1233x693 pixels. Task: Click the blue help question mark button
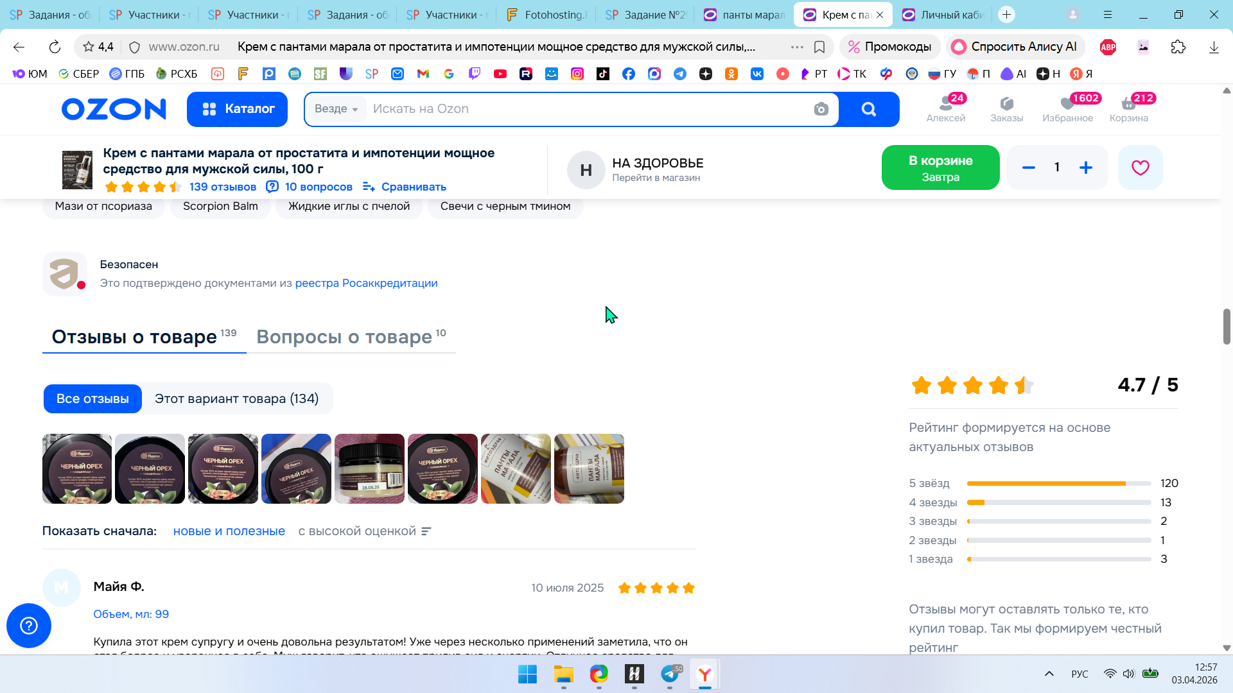coord(29,625)
